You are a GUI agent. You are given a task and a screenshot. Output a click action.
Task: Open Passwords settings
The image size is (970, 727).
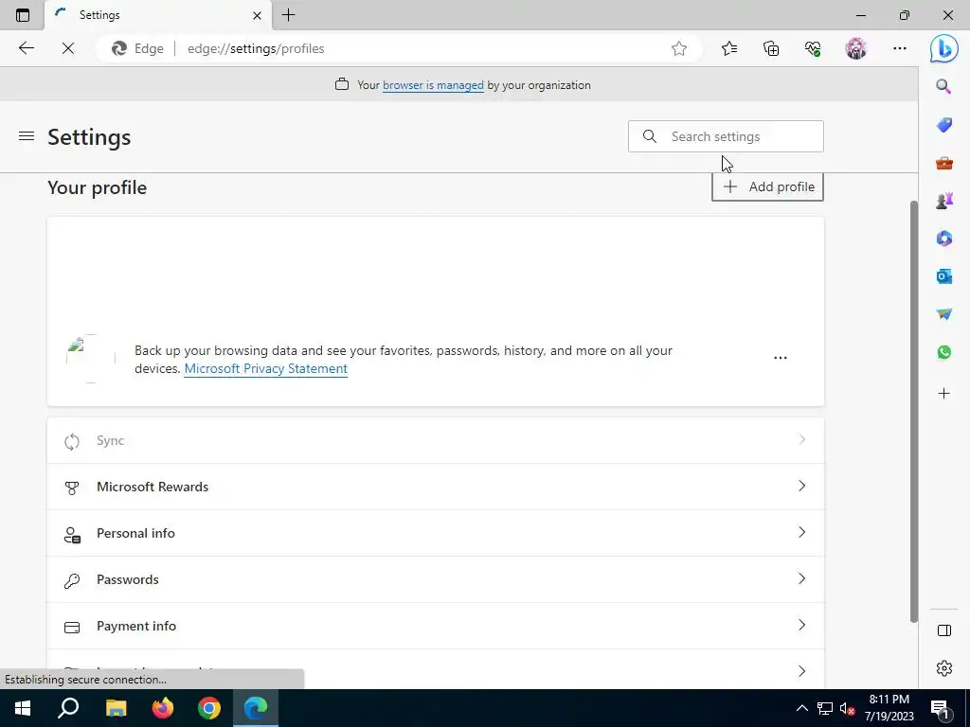pos(436,579)
